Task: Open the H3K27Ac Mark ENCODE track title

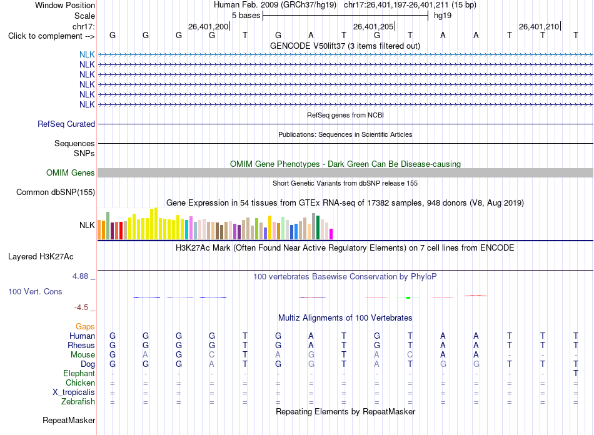Action: (345, 248)
